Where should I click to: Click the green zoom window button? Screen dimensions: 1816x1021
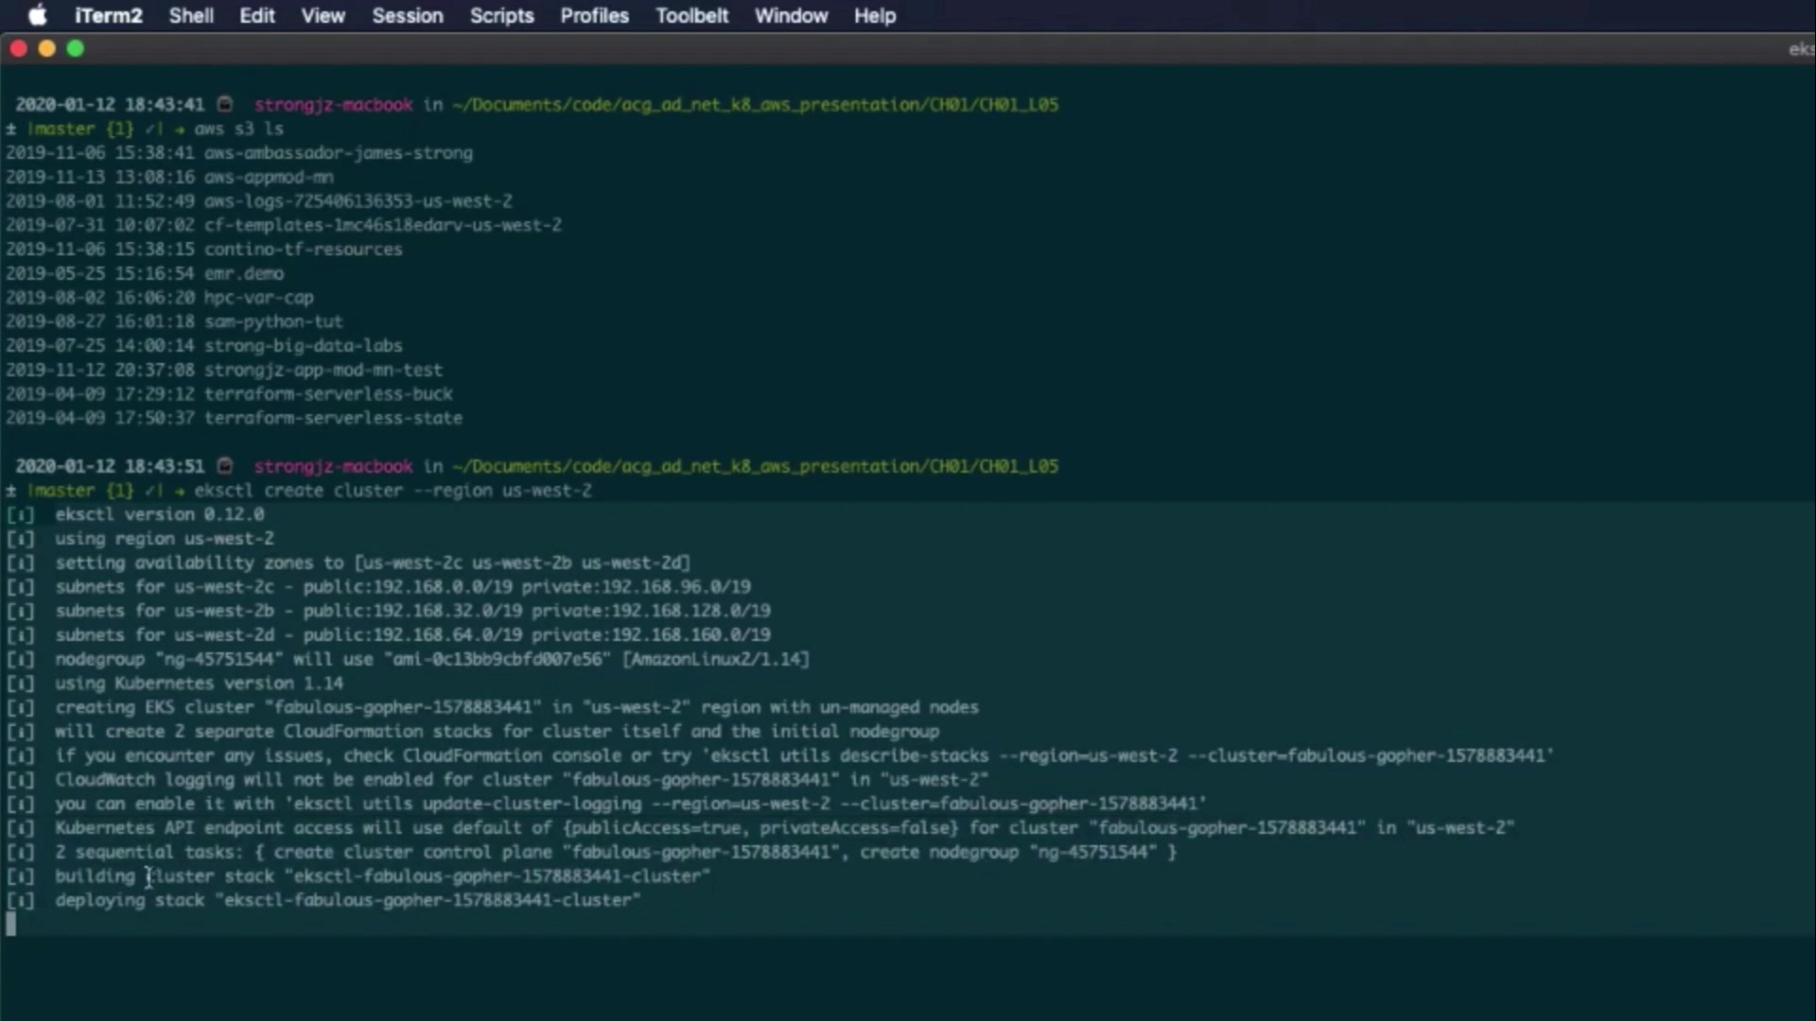point(76,48)
